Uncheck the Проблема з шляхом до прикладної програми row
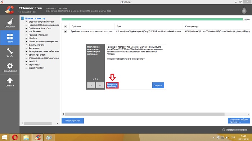This screenshot has width=252, height=141. point(66,32)
